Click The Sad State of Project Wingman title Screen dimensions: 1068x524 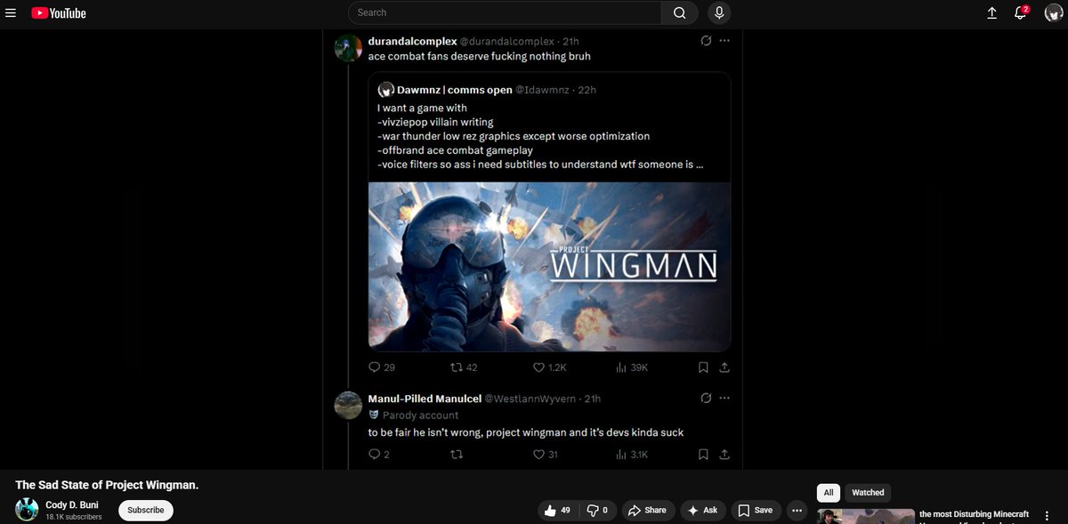107,485
